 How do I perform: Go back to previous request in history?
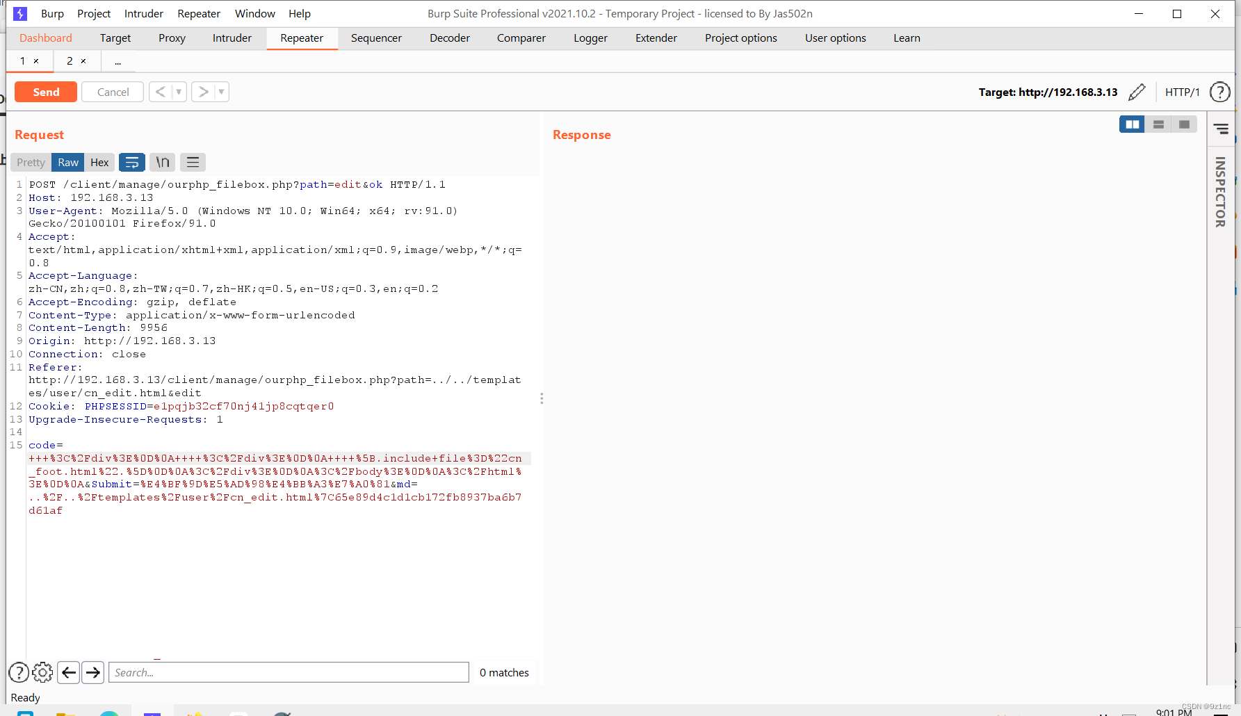(x=161, y=92)
